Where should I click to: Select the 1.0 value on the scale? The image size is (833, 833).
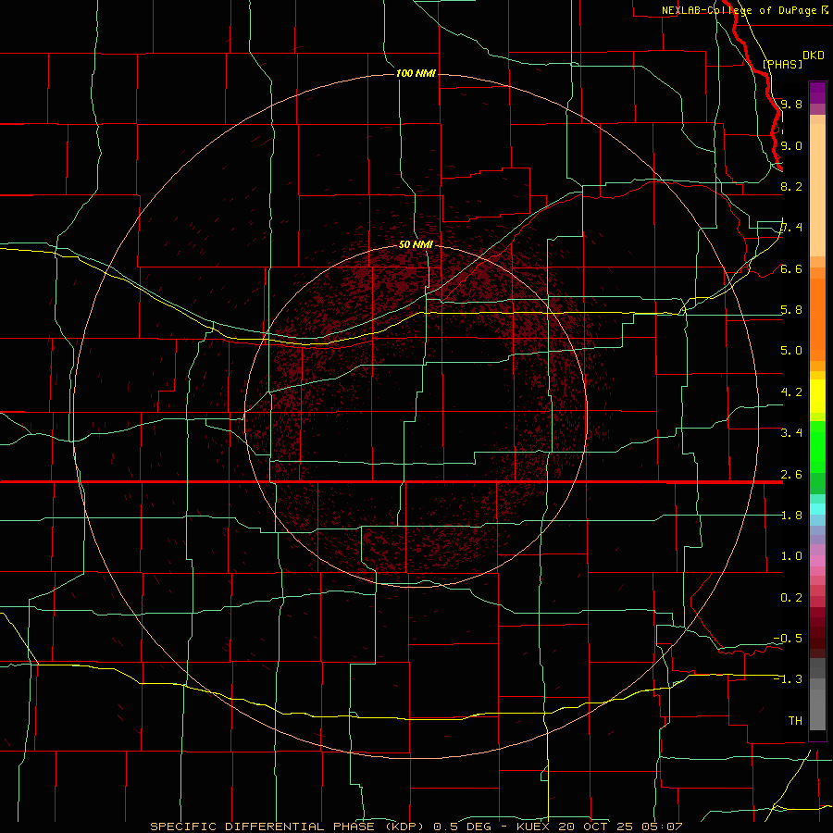pyautogui.click(x=791, y=556)
